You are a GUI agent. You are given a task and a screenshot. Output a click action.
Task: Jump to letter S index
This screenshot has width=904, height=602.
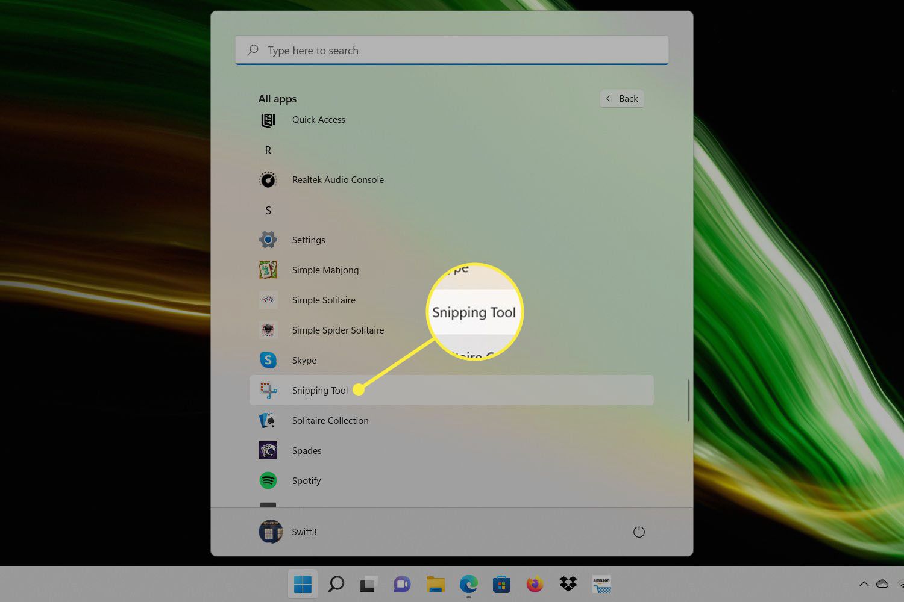[x=268, y=210]
